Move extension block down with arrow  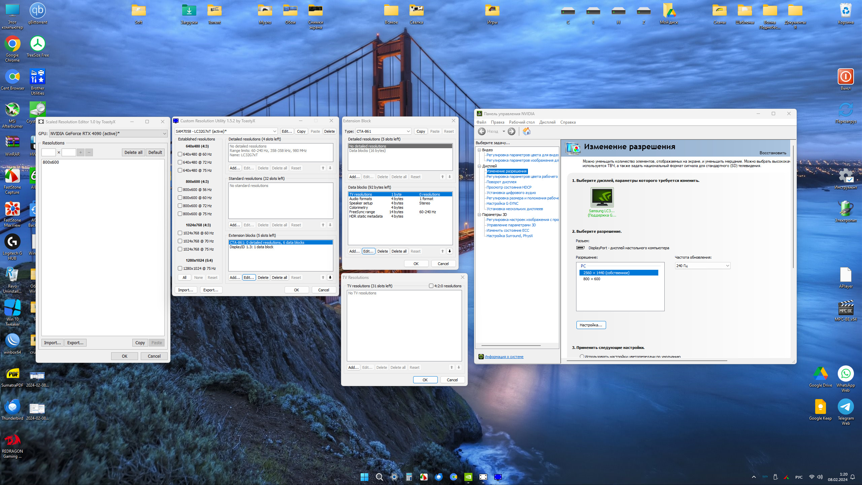(x=330, y=278)
